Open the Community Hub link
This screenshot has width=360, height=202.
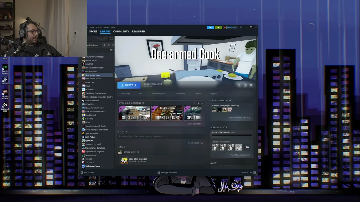point(159,94)
